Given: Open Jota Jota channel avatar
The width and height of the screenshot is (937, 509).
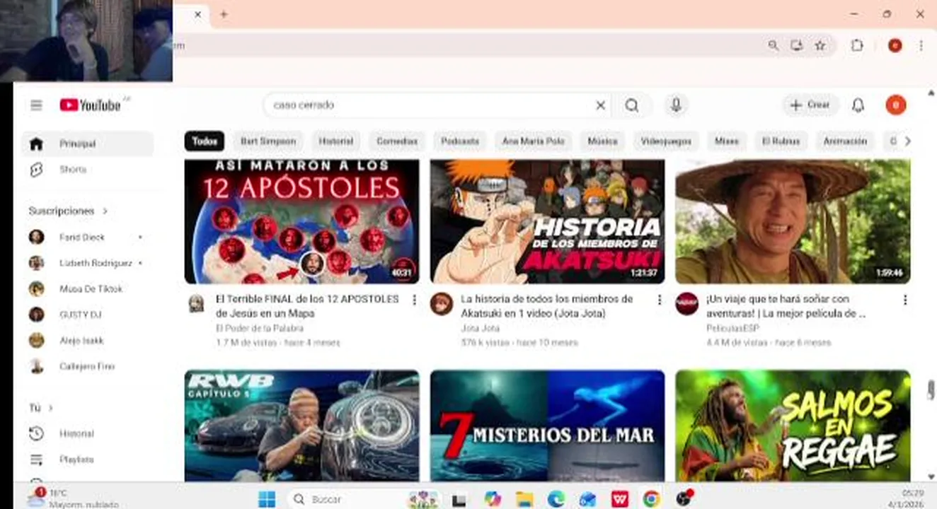Looking at the screenshot, I should 442,304.
